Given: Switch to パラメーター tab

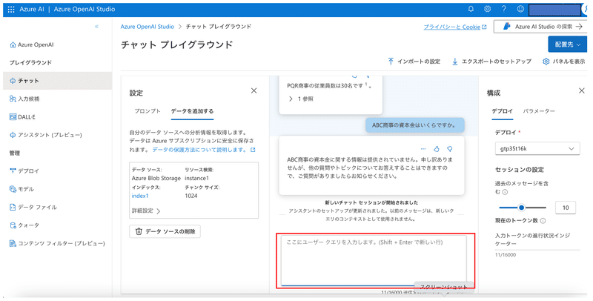Looking at the screenshot, I should (539, 111).
